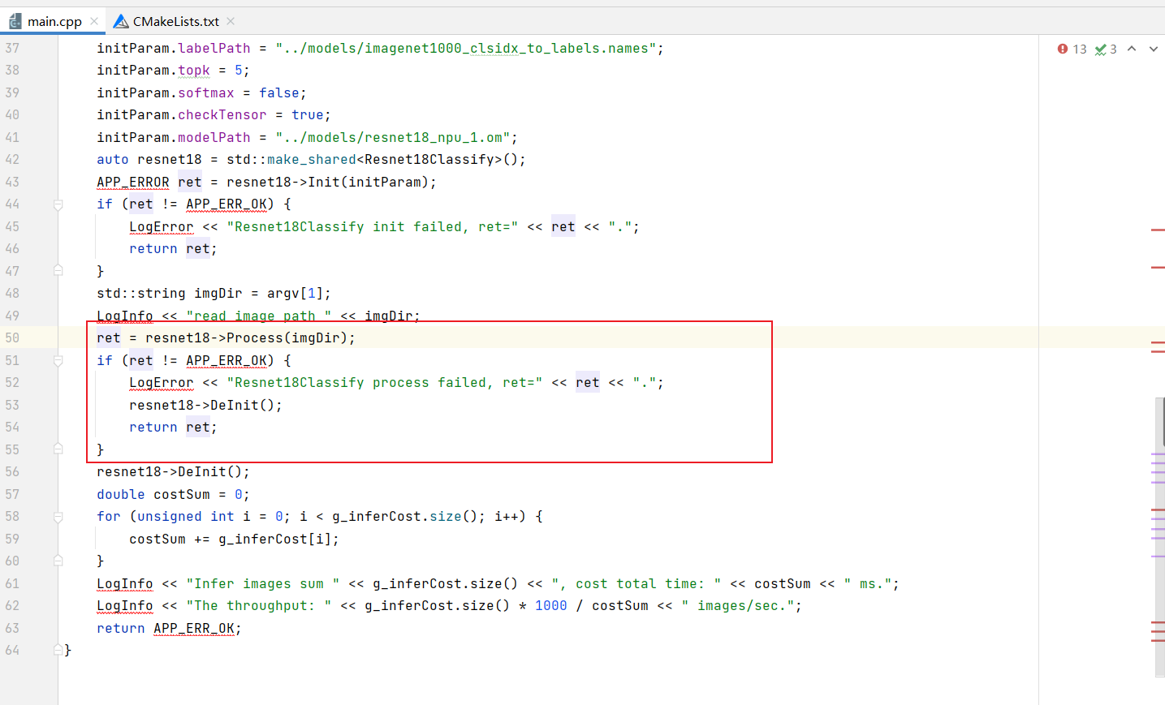
Task: Collapse the fold end marker at line 55
Action: pos(58,449)
